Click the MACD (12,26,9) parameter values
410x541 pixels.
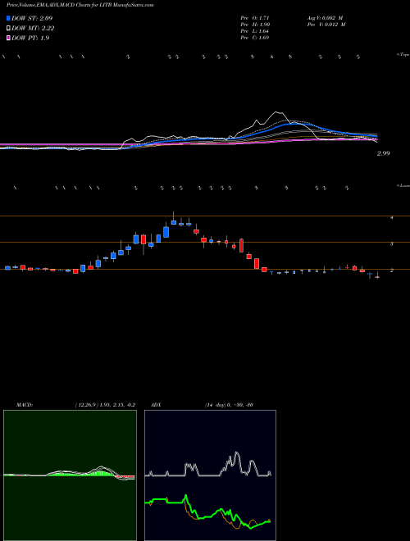105,405
